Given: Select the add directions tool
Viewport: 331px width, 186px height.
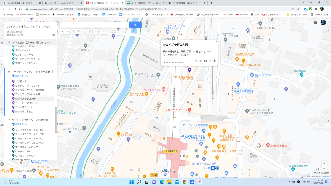Looking at the screenshot, I should tap(90, 32).
